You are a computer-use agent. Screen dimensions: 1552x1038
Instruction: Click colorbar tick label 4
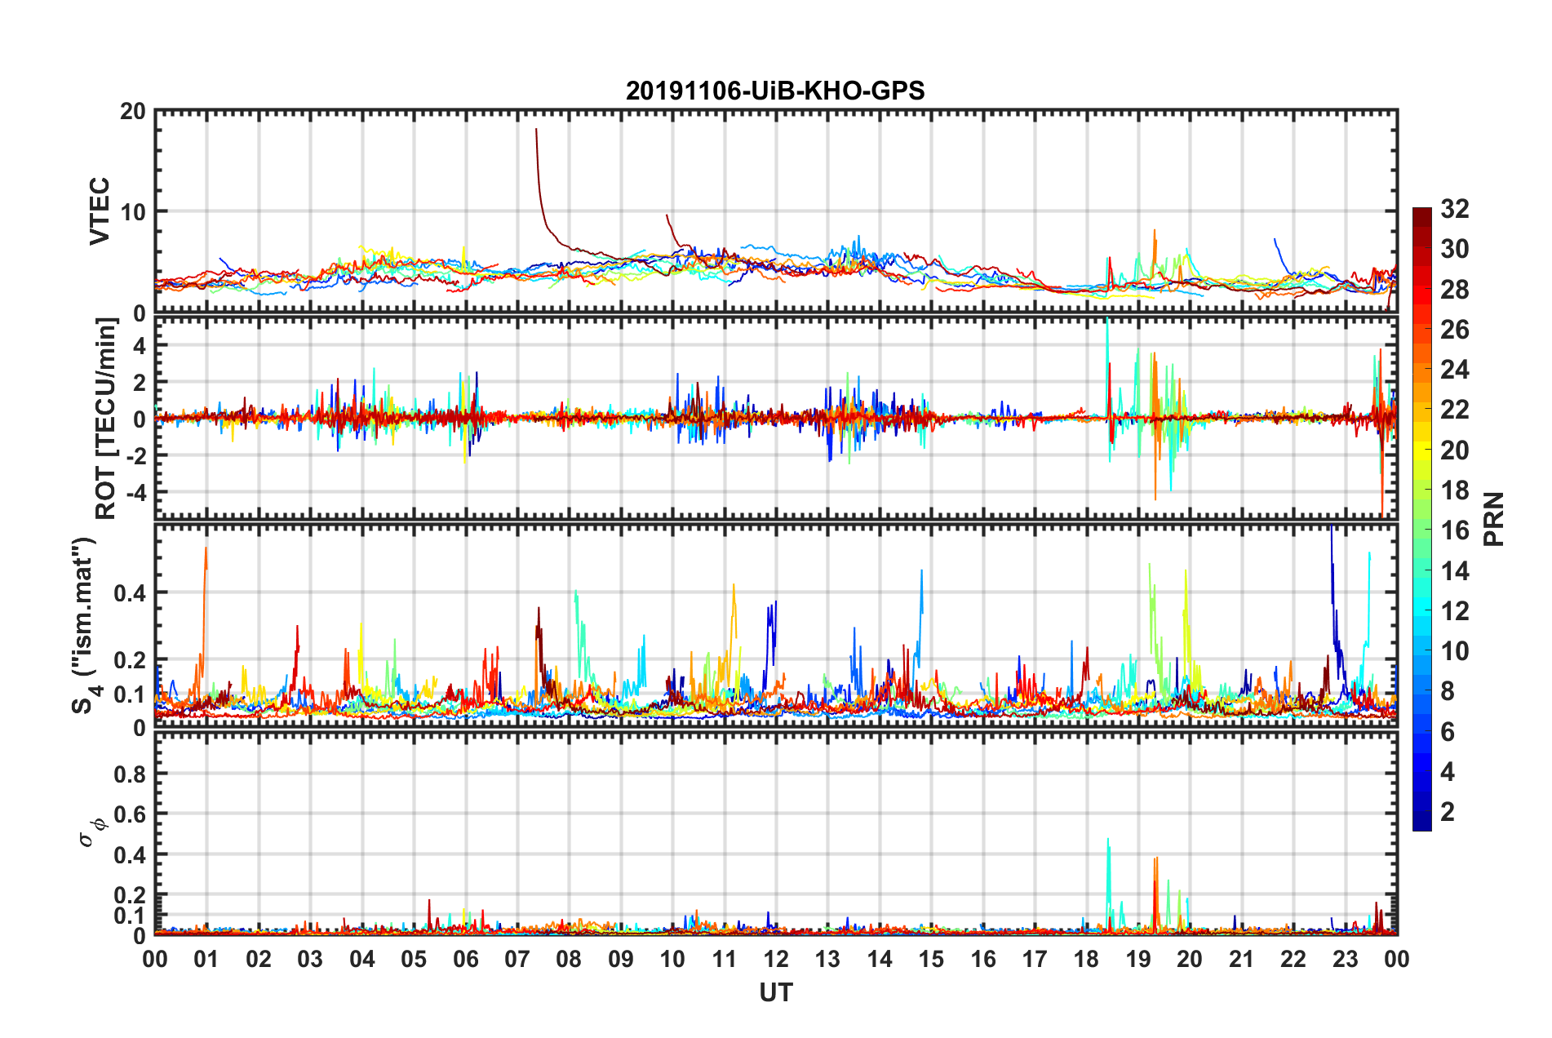[x=1448, y=772]
